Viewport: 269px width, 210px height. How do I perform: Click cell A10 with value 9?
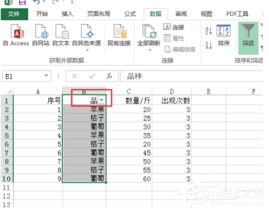coord(38,178)
